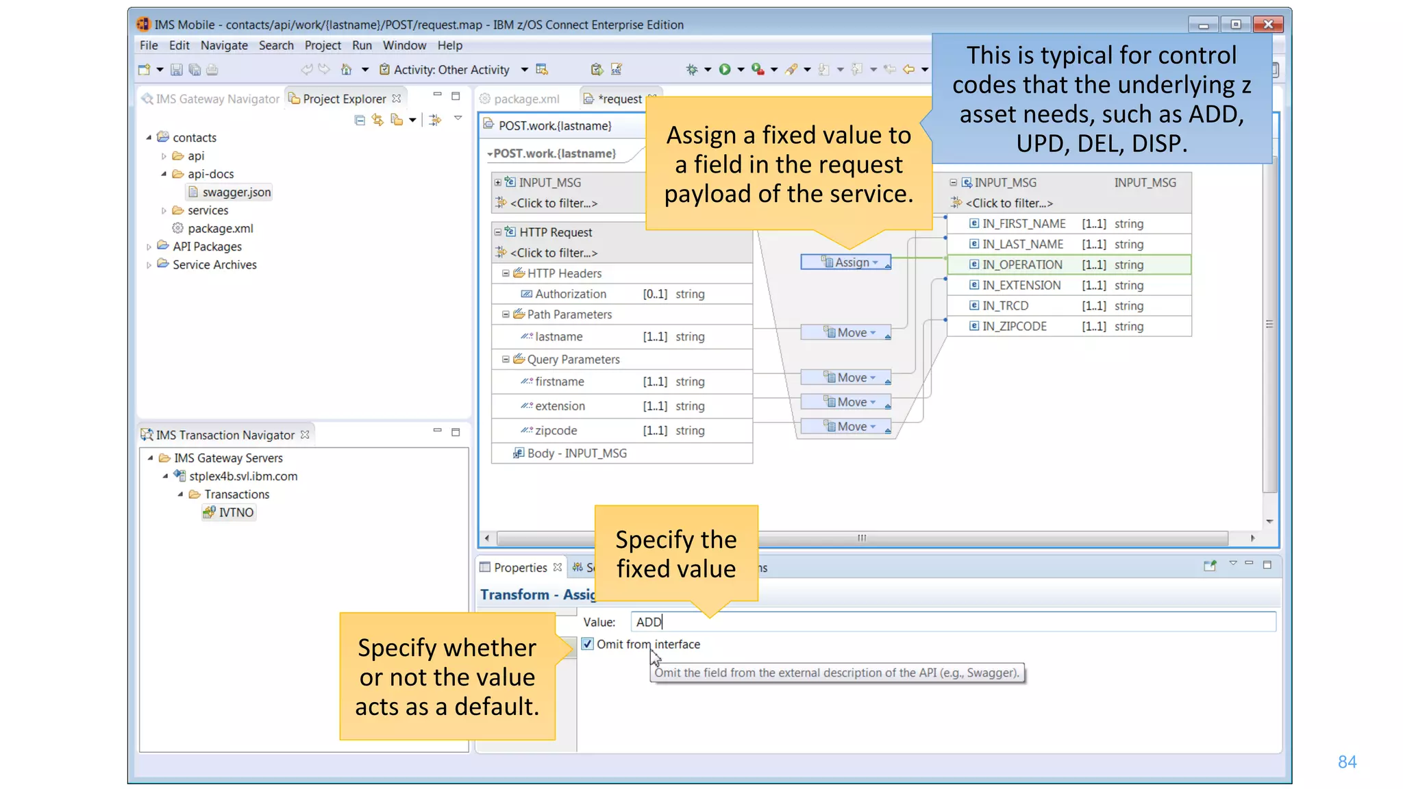The image size is (1403, 789).
Task: Click Click to filter under HTTP Request
Action: point(554,253)
